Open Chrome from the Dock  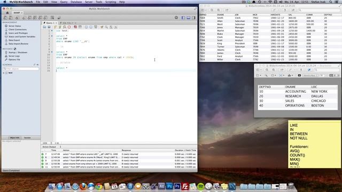click(x=99, y=186)
